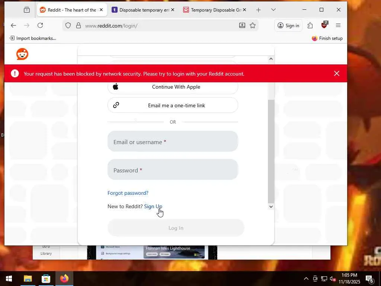Click the Sign Up link
This screenshot has width=381, height=286.
pos(153,206)
